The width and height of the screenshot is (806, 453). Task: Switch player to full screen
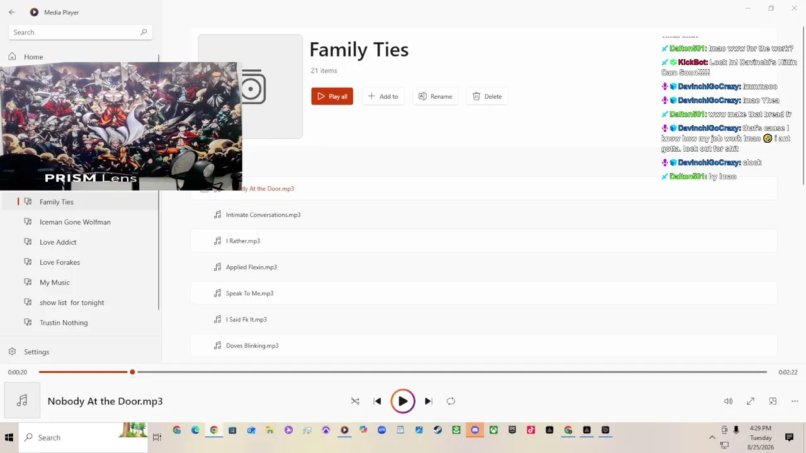tap(751, 401)
